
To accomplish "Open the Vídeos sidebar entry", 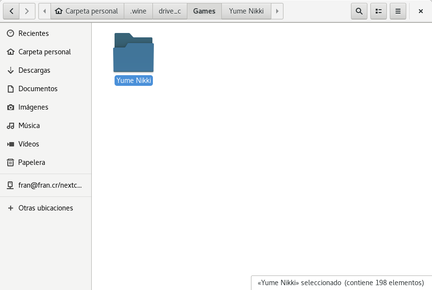I will [x=46, y=144].
